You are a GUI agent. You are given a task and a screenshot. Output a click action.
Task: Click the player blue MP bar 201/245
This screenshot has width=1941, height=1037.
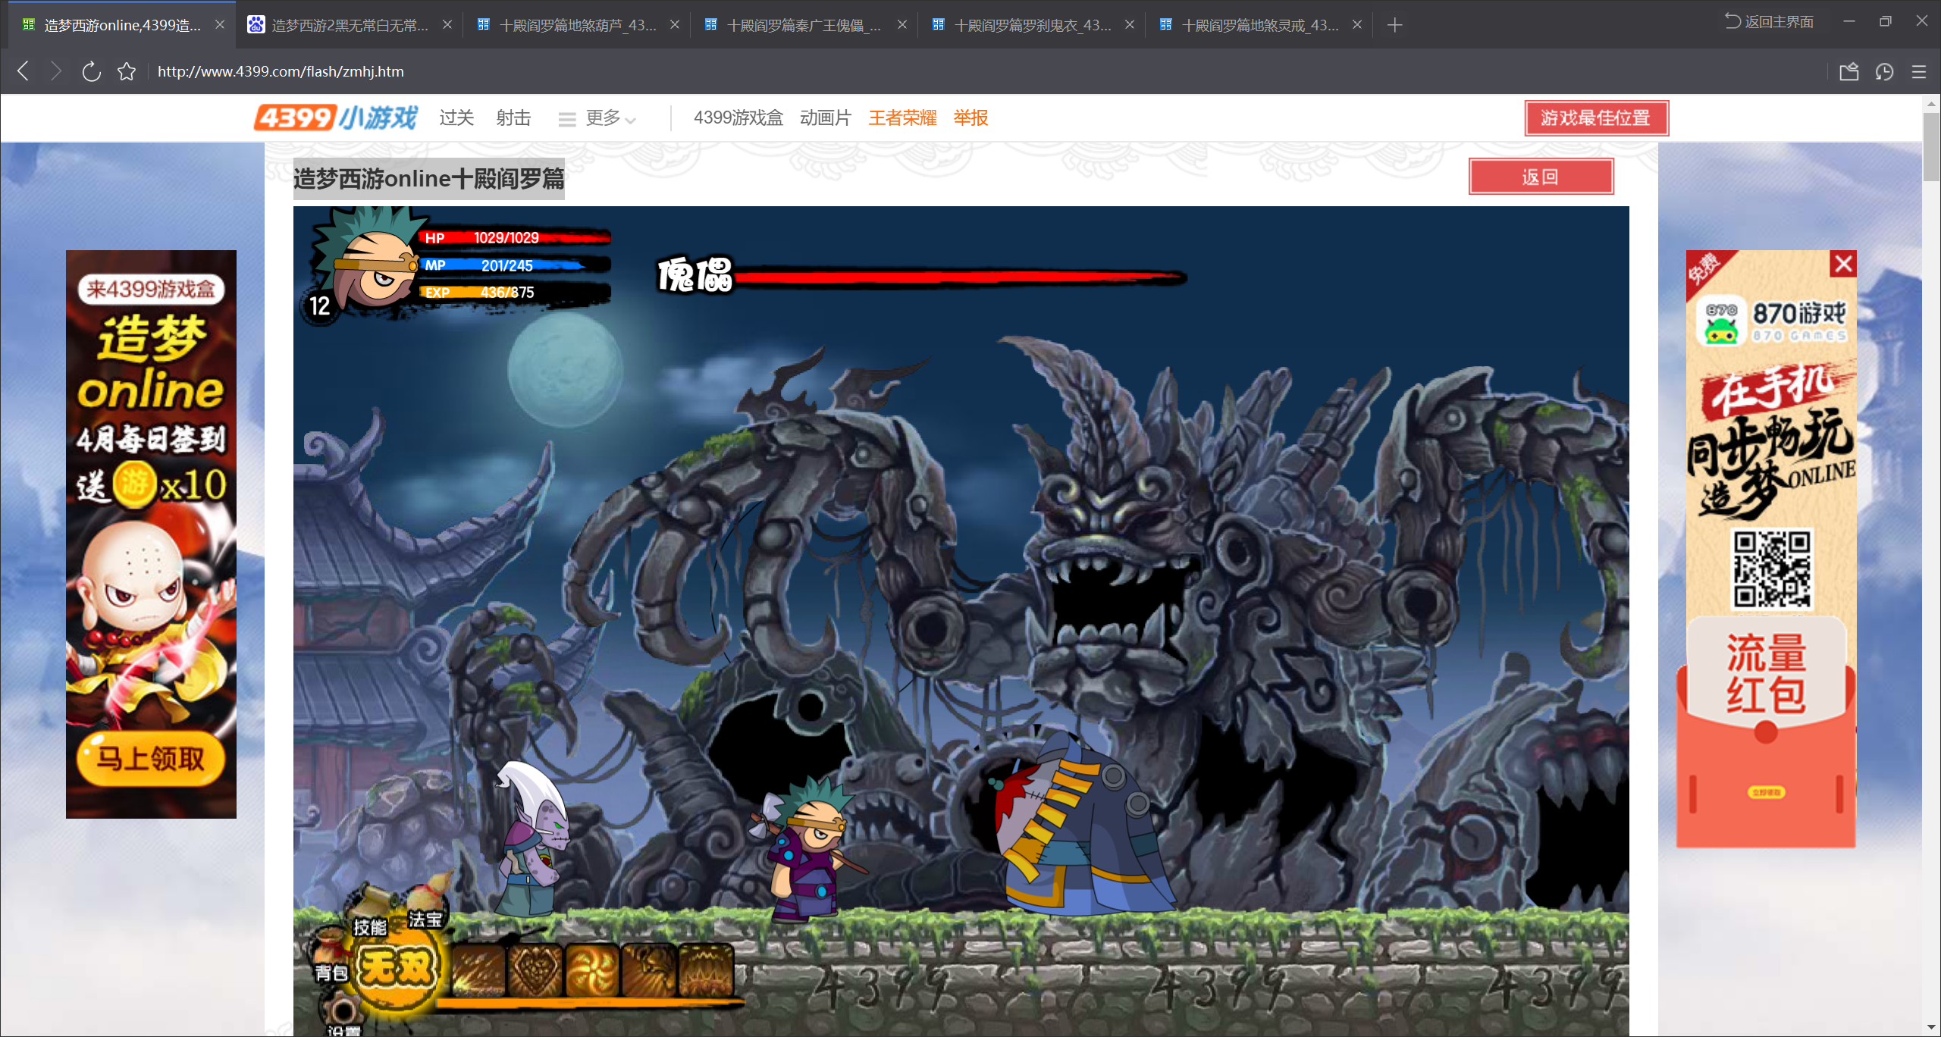coord(516,265)
